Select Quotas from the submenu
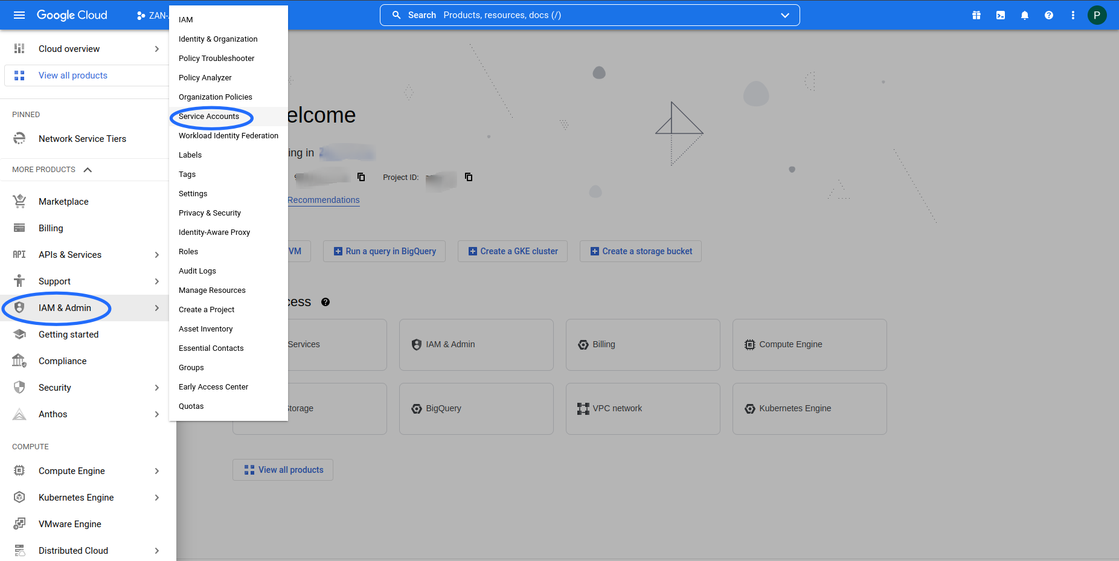1119x561 pixels. click(228, 406)
